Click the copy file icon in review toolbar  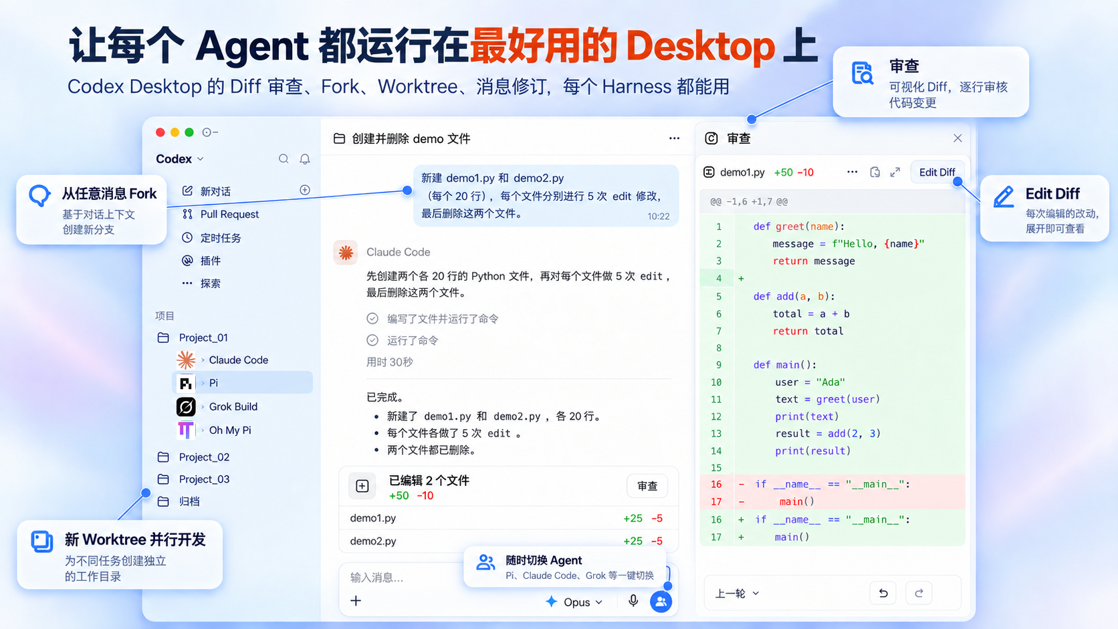[x=875, y=172]
